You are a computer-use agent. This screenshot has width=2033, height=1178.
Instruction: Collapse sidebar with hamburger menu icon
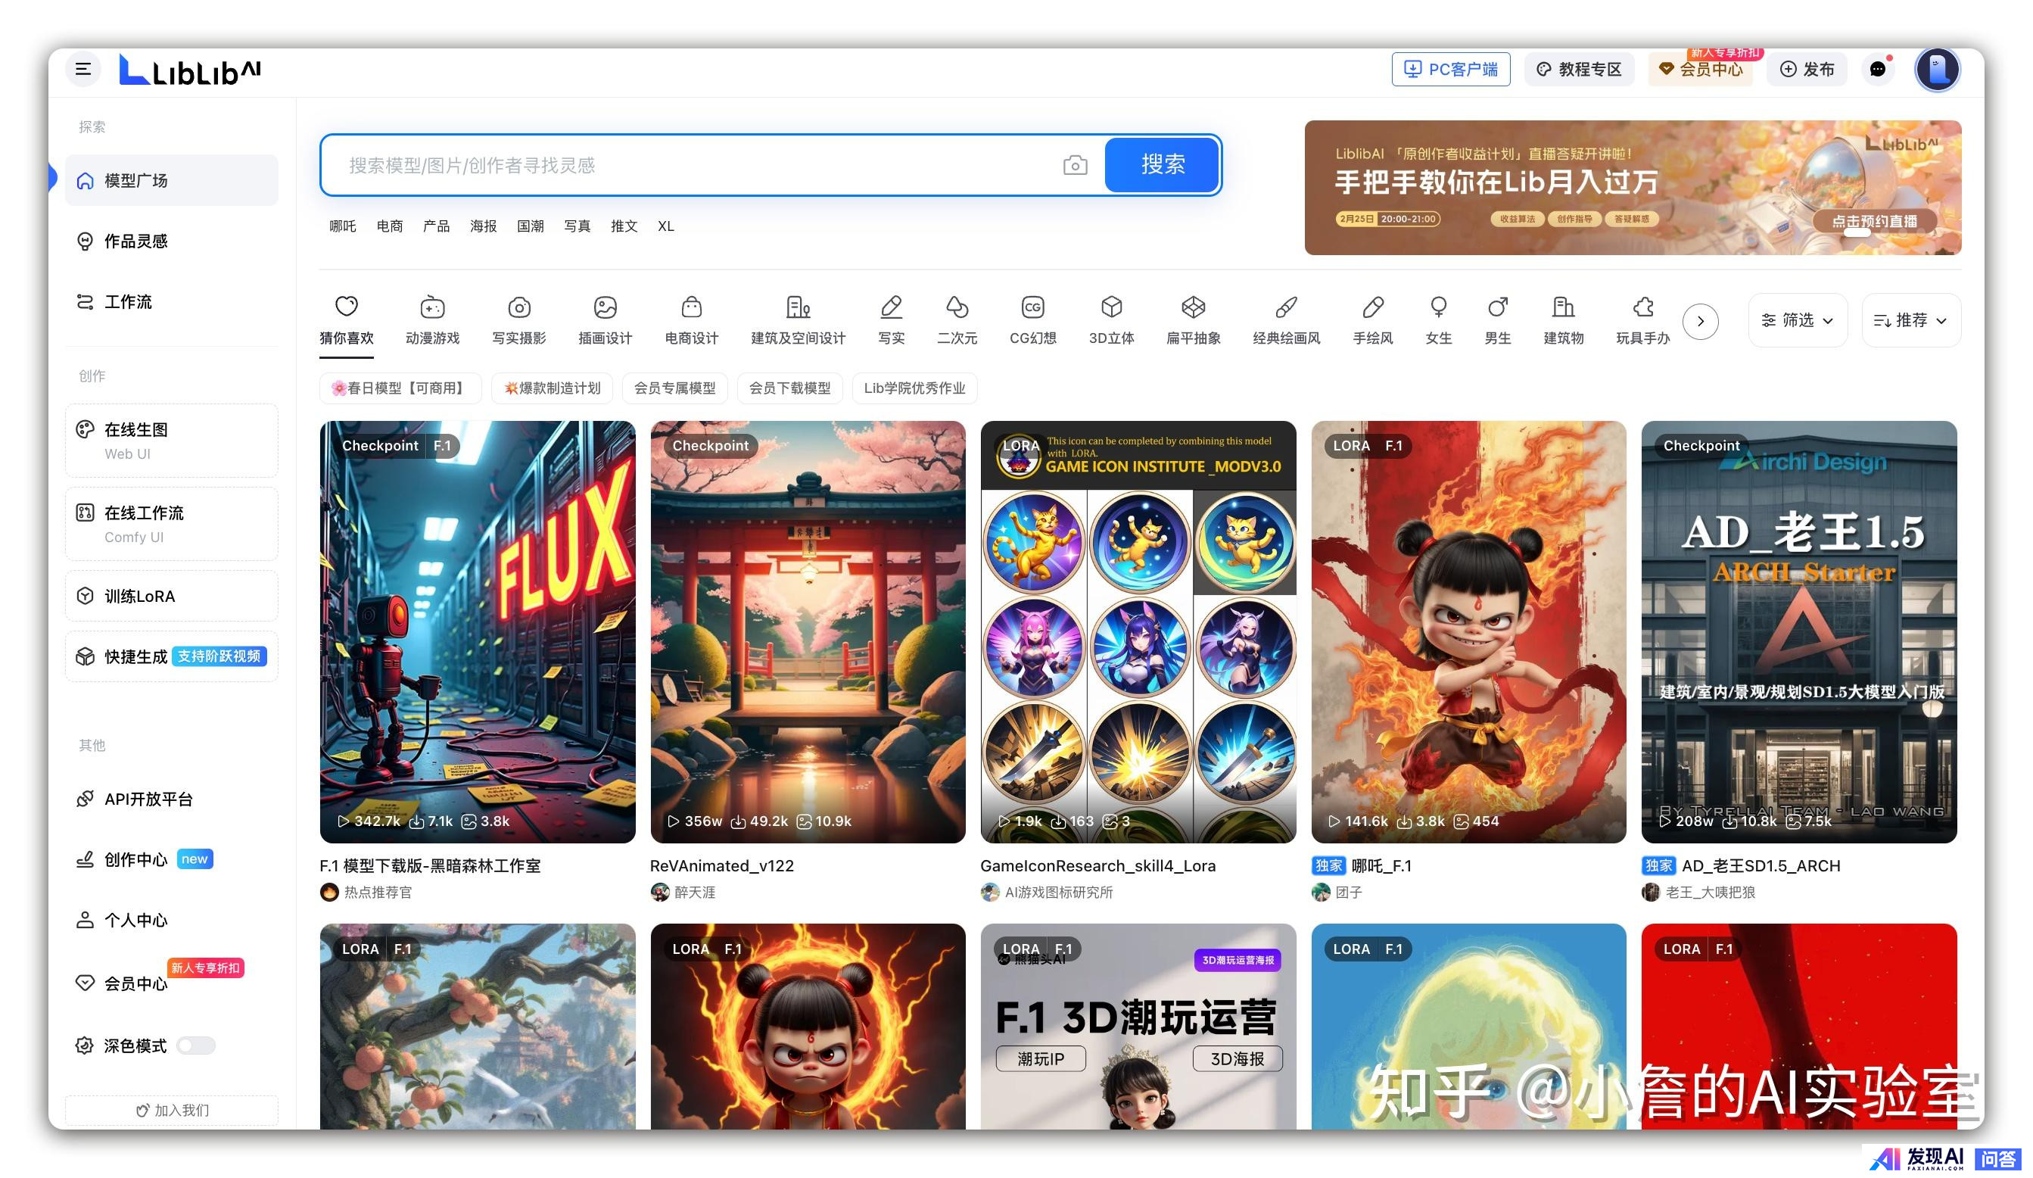point(83,70)
